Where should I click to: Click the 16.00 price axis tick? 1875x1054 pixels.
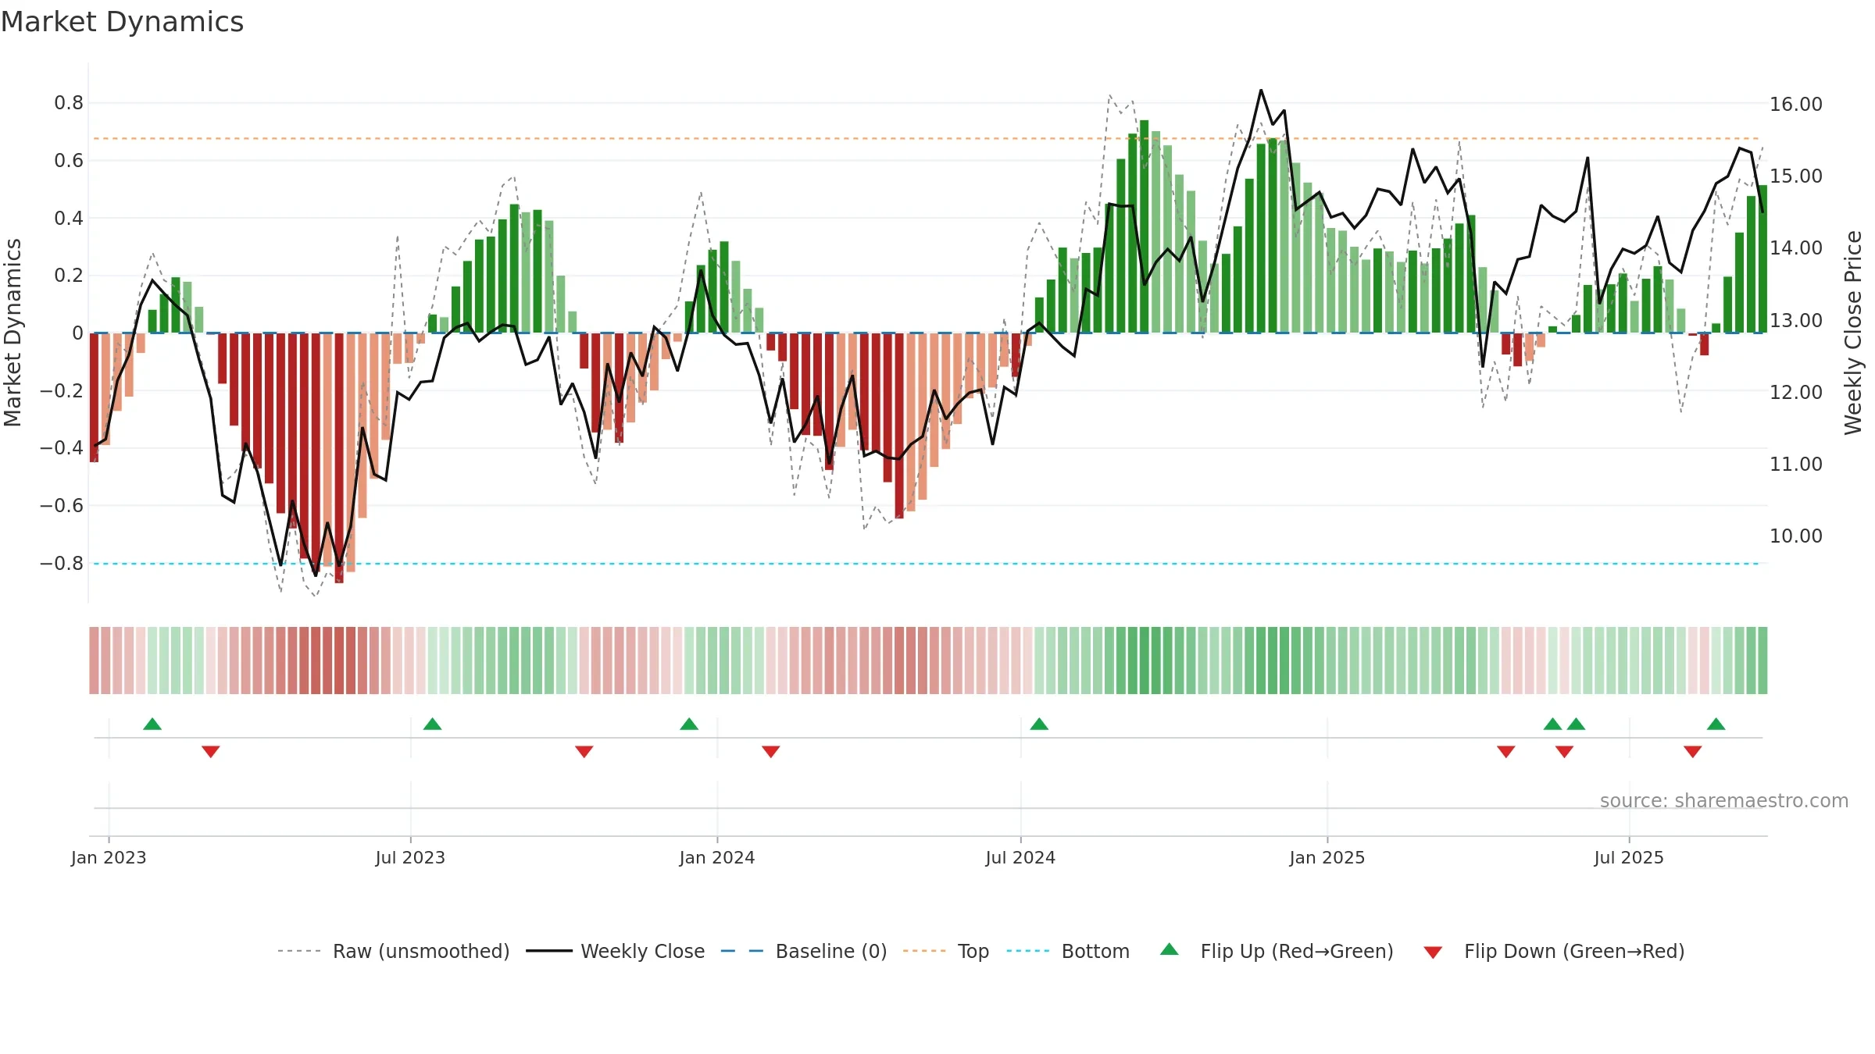tap(1796, 104)
